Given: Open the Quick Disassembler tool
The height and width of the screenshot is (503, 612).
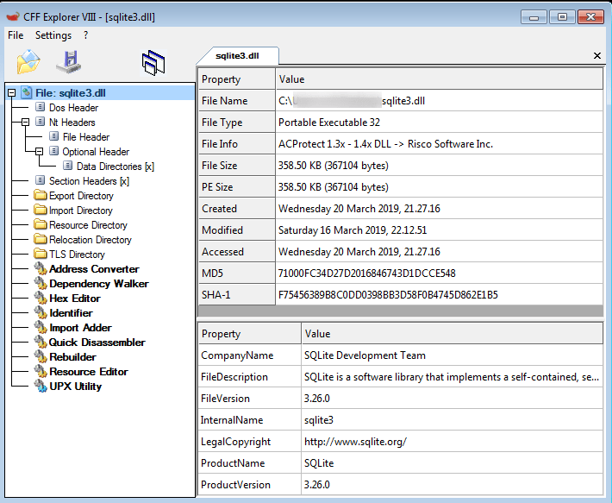Looking at the screenshot, I should [x=97, y=343].
